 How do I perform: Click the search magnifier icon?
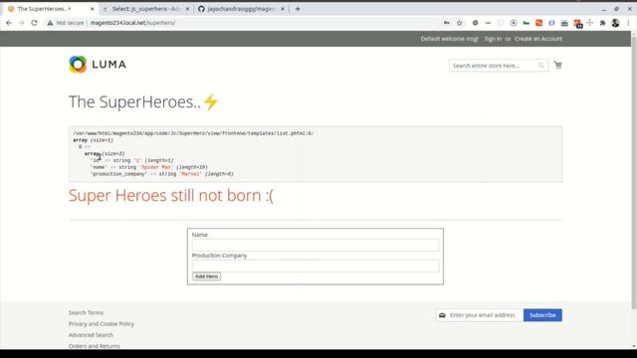click(x=540, y=66)
